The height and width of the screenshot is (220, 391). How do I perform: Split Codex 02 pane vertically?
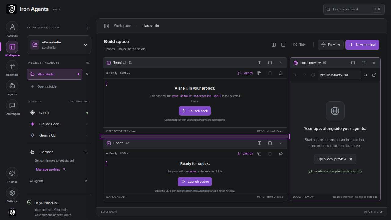(x=259, y=143)
